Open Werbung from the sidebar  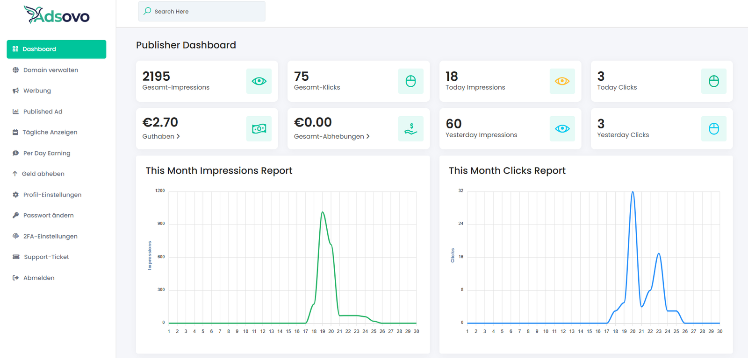coord(37,91)
